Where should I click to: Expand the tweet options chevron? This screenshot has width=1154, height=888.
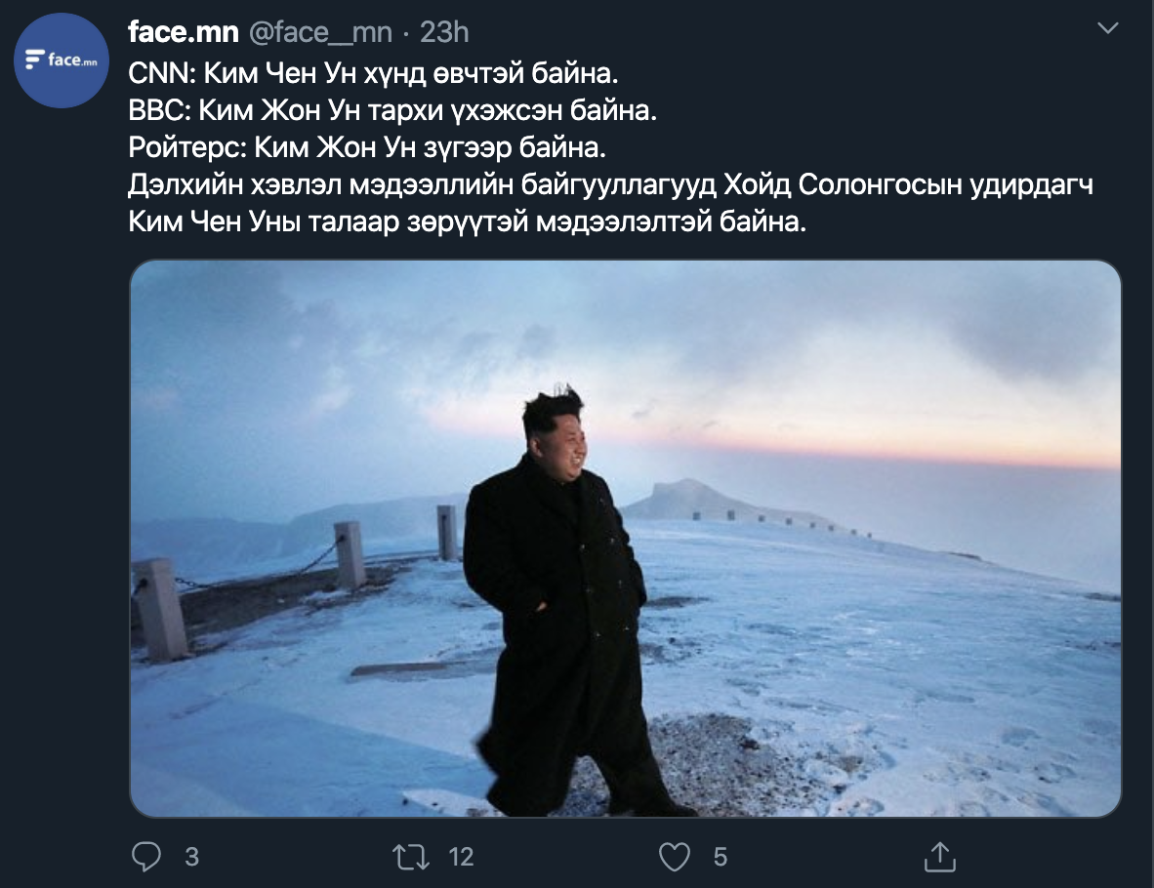[1108, 28]
